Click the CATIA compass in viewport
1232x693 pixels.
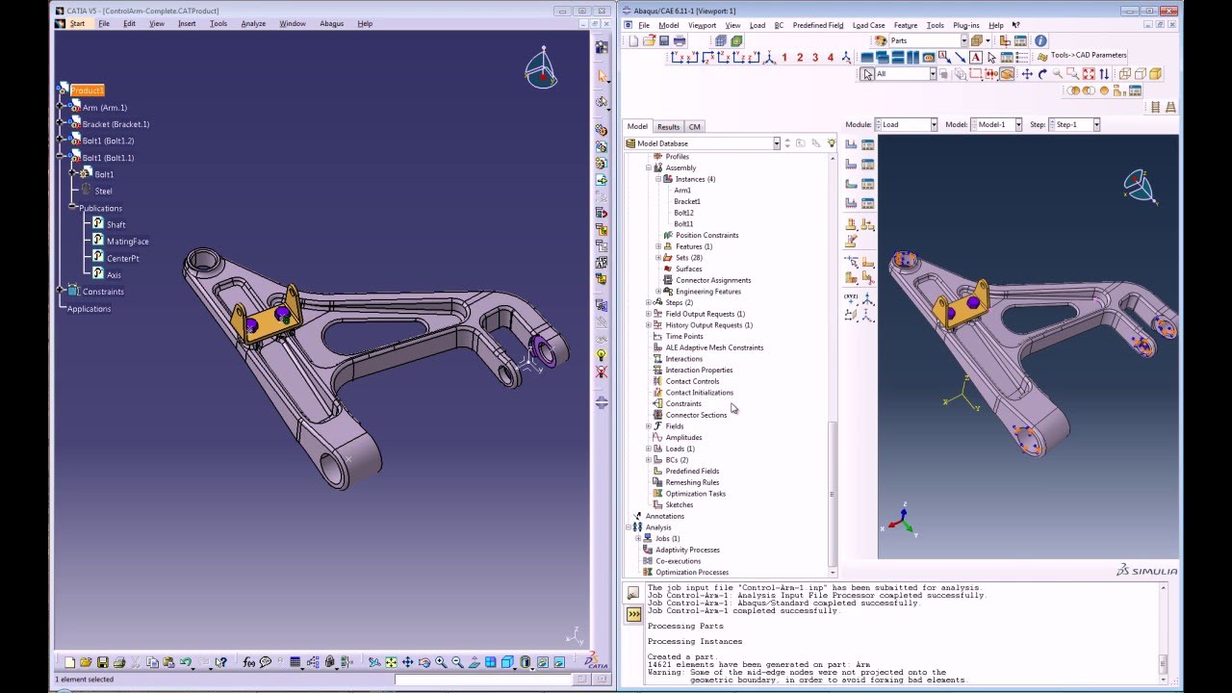pos(541,68)
